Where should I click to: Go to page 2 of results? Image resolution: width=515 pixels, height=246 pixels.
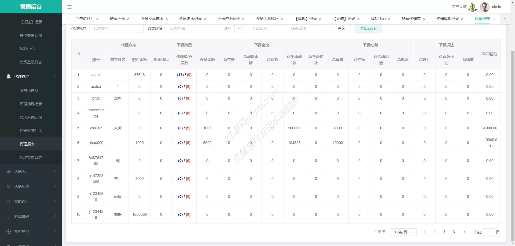click(444, 232)
